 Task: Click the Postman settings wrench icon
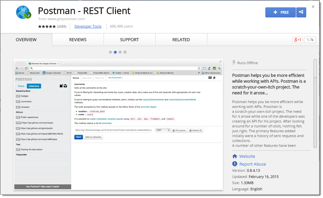214,78
